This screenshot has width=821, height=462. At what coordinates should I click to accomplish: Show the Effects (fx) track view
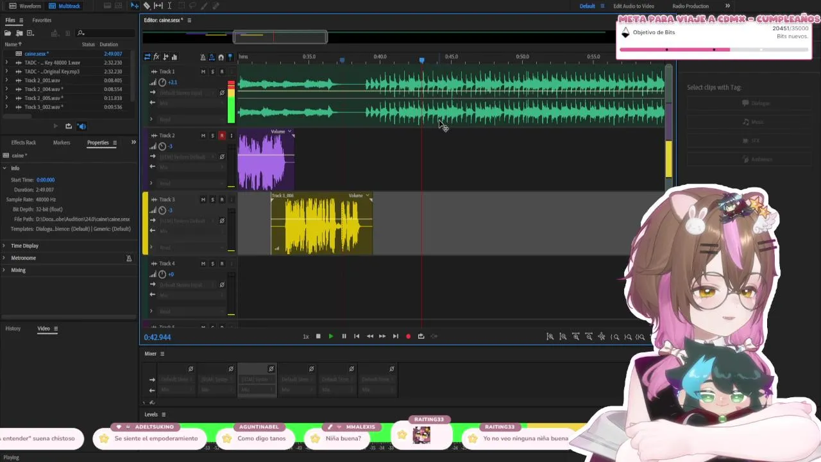[x=156, y=57]
